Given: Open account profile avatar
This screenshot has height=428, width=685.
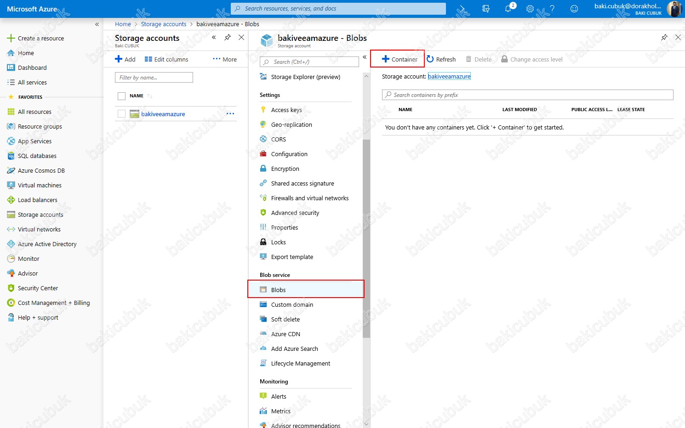Looking at the screenshot, I should click(674, 9).
